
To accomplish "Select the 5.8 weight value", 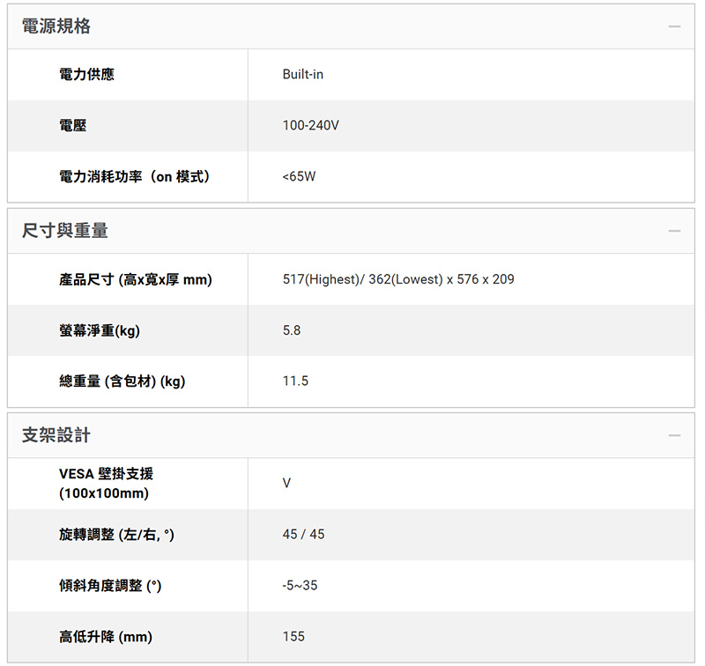I will (292, 330).
